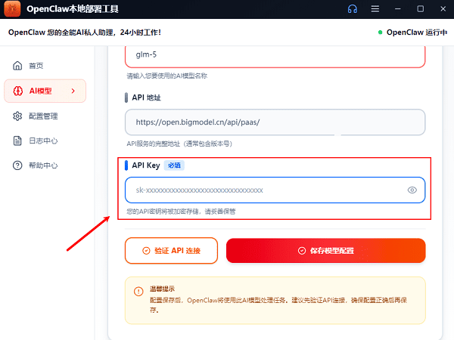Click hint text 请输入您要使用的AI模型名称
The height and width of the screenshot is (340, 454).
click(167, 76)
